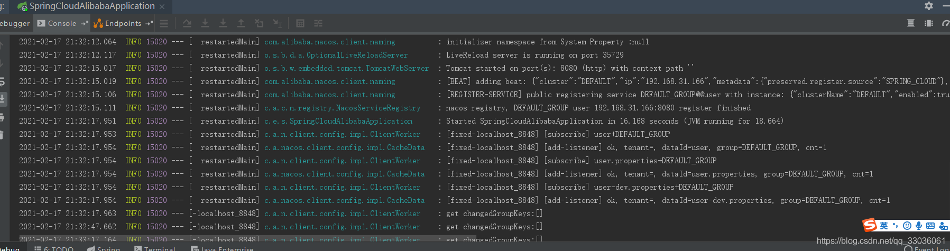Open the Debug tool window button
This screenshot has width=950, height=251.
pos(10,248)
